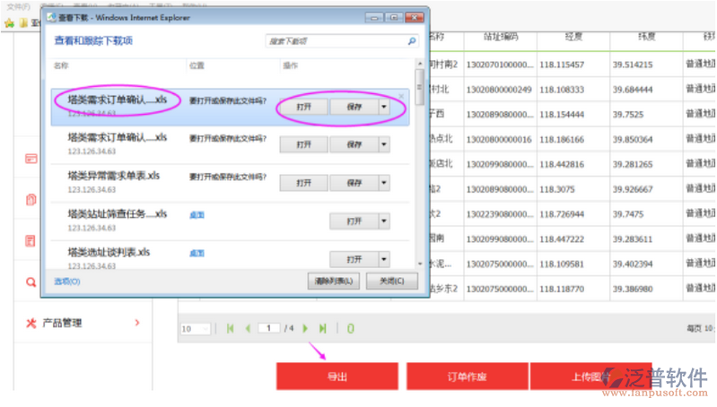Go to first page of table
The image size is (717, 407).
point(231,329)
